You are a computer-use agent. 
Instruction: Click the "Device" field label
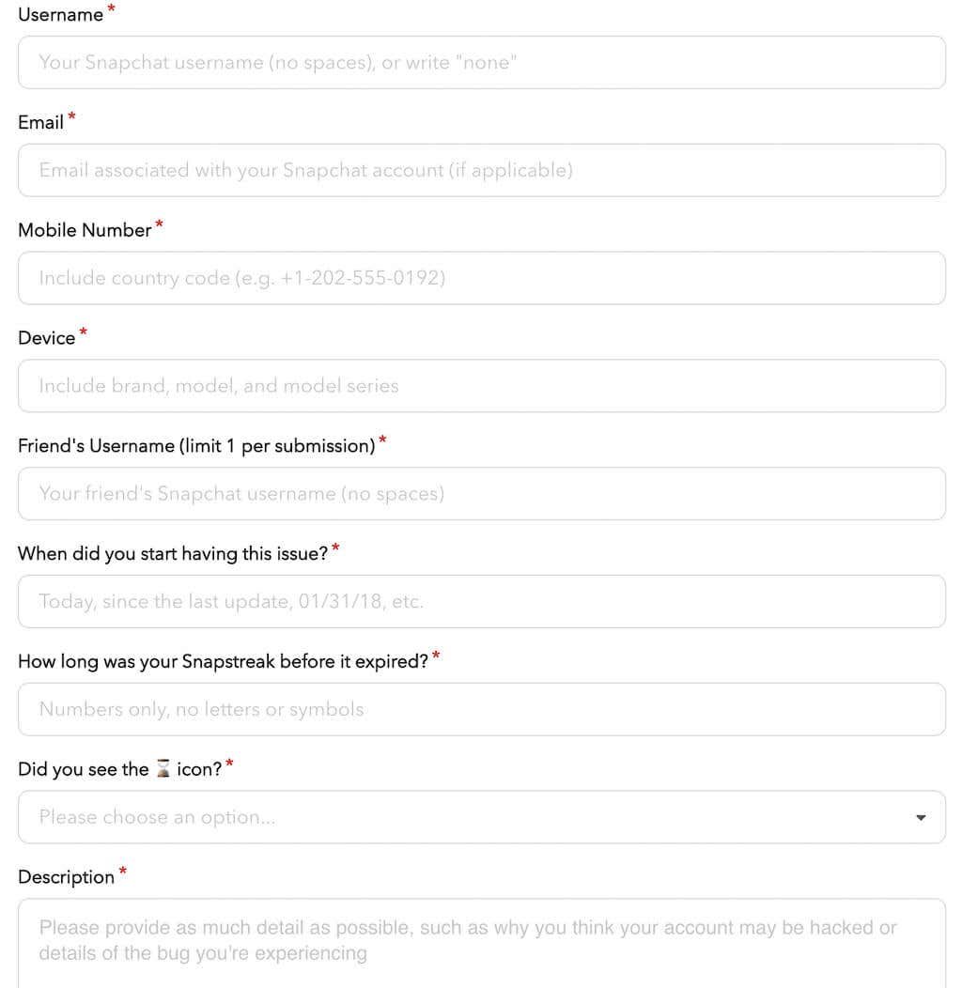point(46,338)
